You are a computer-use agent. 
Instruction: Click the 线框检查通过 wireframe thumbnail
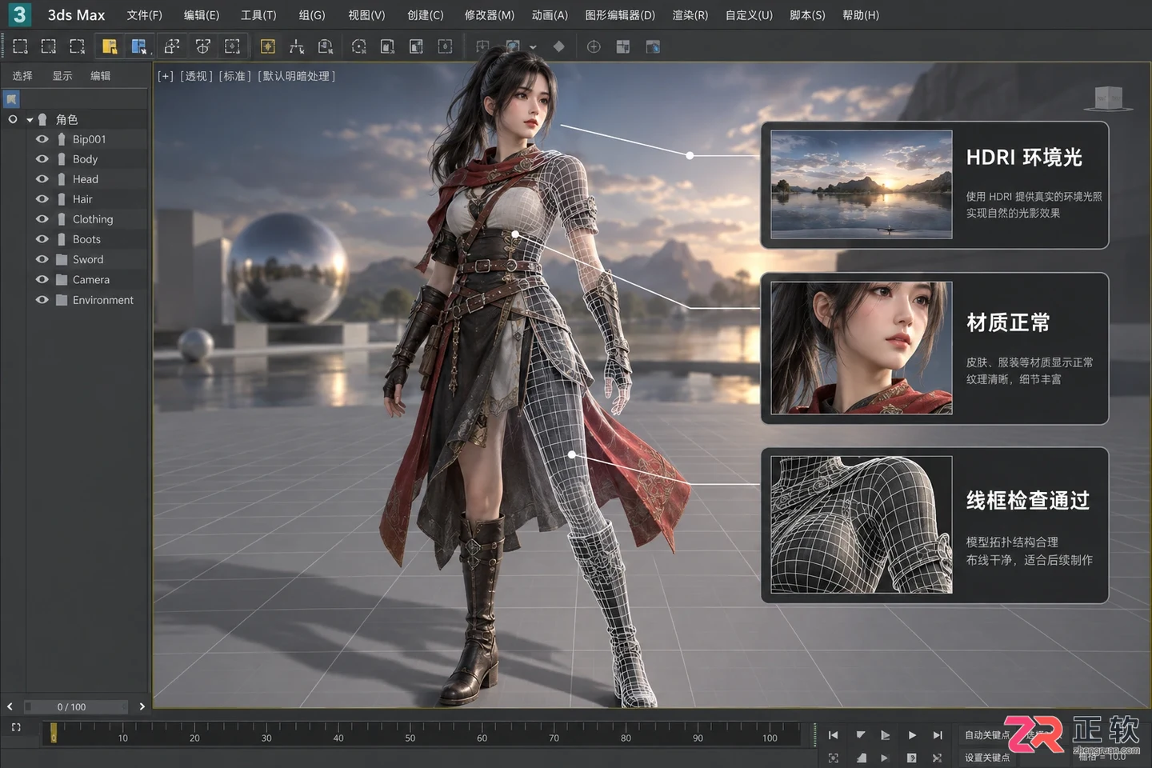coord(862,525)
